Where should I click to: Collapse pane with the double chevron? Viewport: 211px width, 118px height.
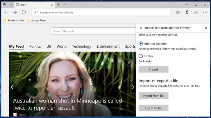tap(141, 28)
